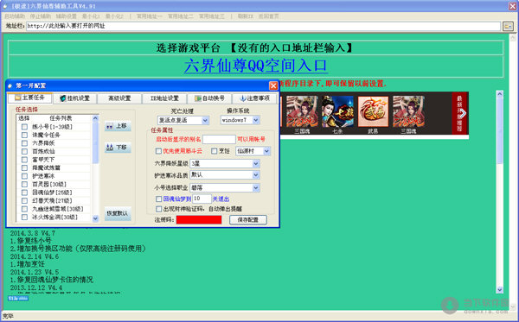Open the 自动换号 tab

point(209,98)
